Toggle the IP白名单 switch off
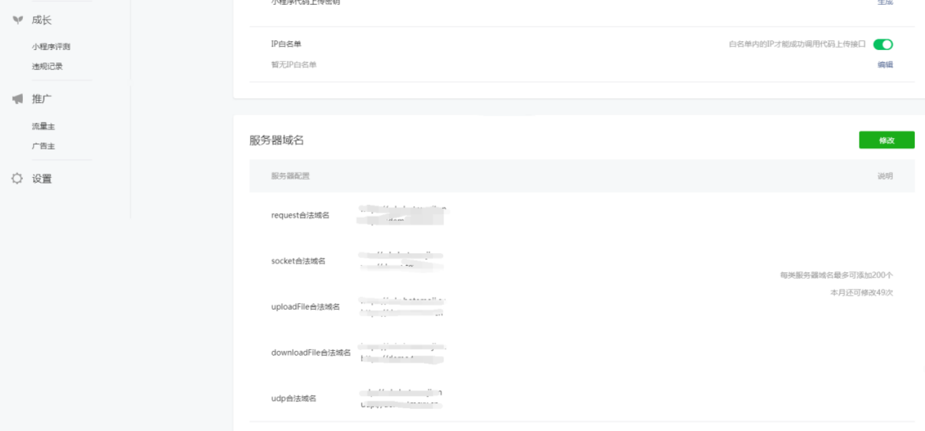The height and width of the screenshot is (431, 925). tap(883, 44)
